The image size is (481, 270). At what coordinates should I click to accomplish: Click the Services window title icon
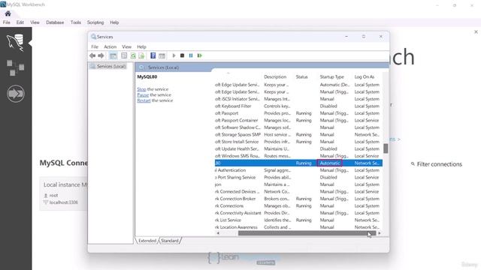coord(93,37)
